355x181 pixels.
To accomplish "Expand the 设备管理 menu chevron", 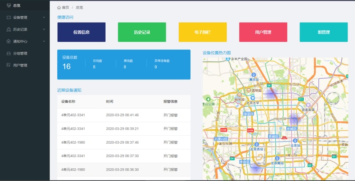I will [x=44, y=18].
